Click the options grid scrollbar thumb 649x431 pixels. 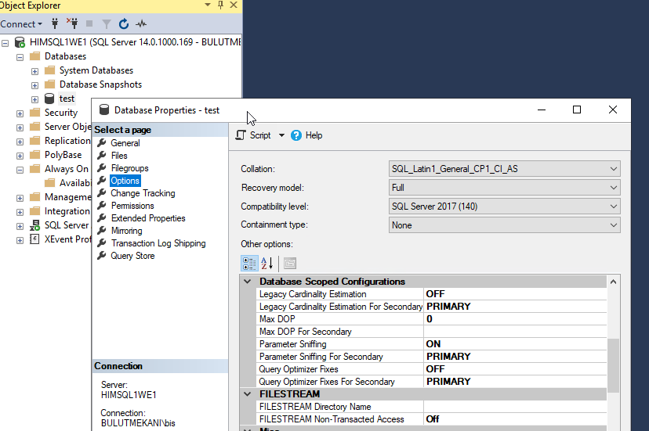[614, 365]
